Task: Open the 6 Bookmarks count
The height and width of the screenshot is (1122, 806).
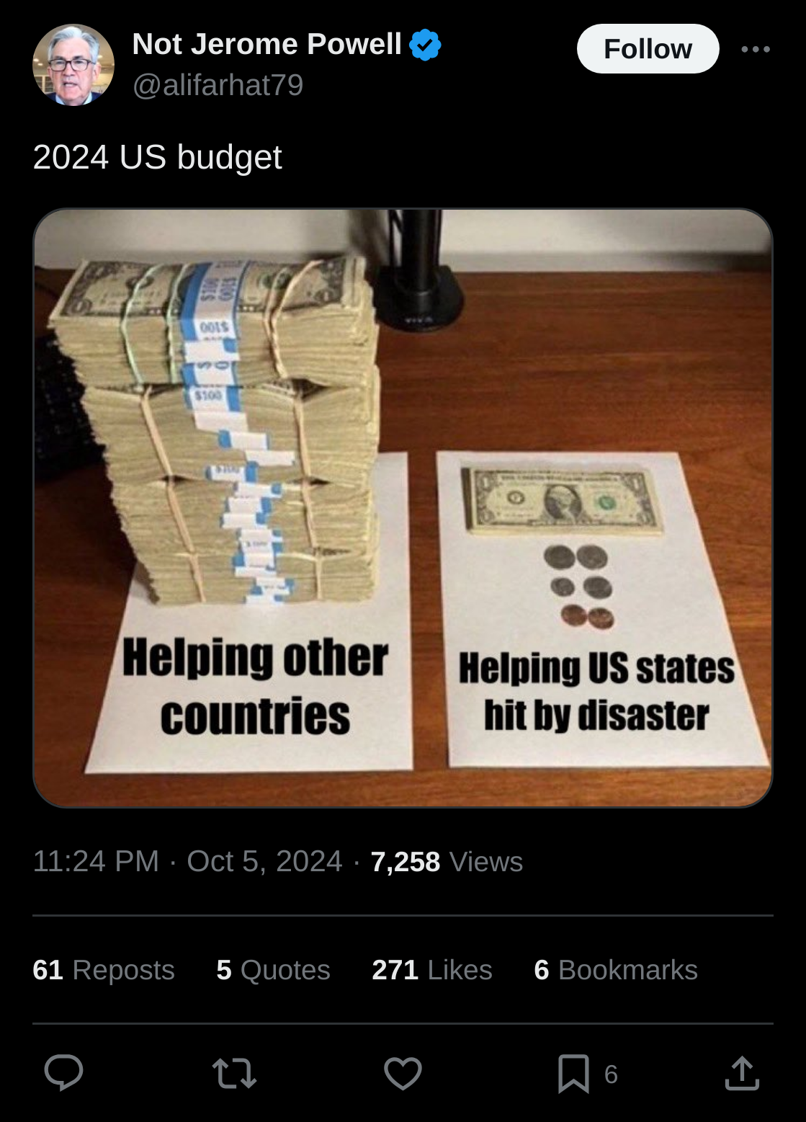Action: point(616,970)
